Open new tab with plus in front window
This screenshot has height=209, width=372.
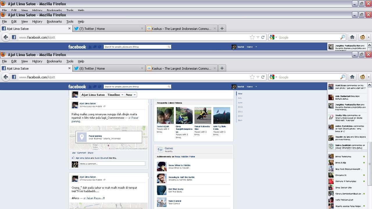coord(222,68)
